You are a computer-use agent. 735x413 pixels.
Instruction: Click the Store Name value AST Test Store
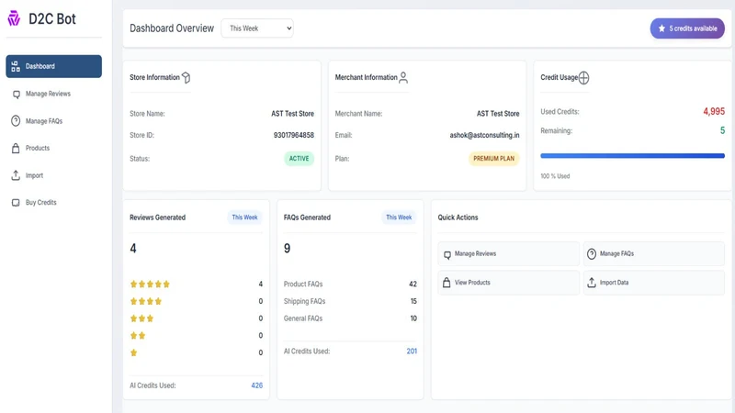tap(292, 113)
